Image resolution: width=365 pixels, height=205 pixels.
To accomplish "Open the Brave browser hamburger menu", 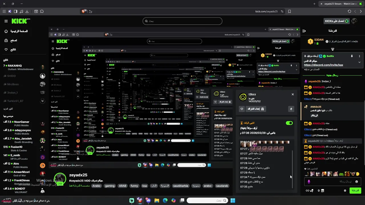I will [4, 11].
